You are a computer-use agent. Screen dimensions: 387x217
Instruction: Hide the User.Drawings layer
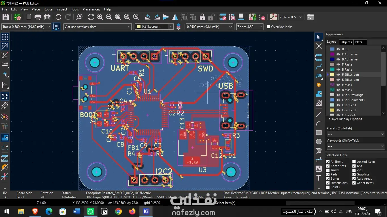tap(338, 95)
